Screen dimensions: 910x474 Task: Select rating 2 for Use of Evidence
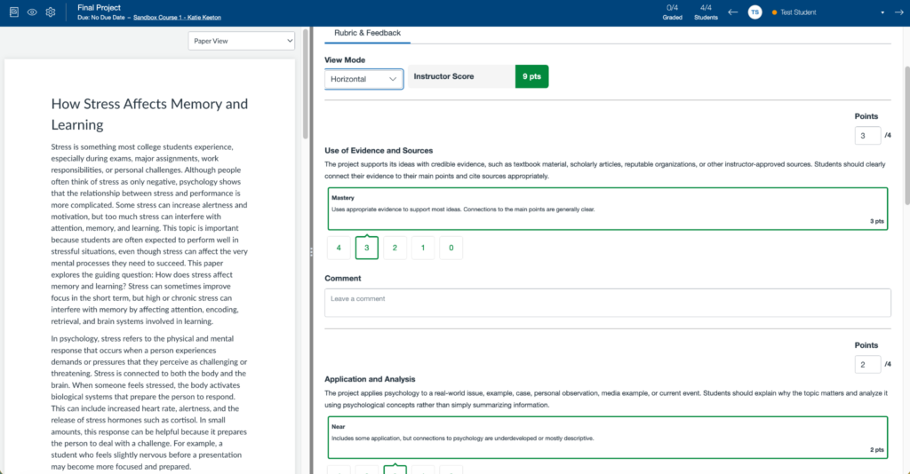[x=395, y=248]
